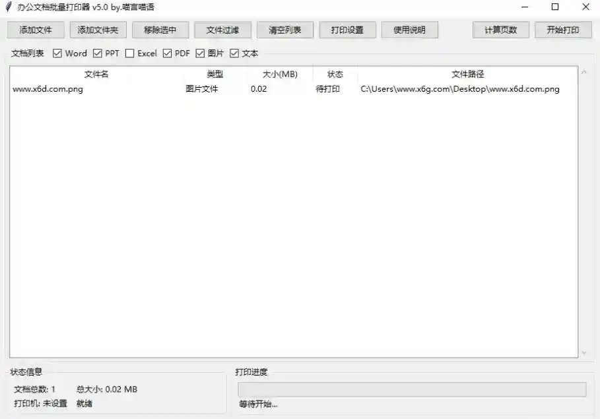Screen dimensions: 600x419
Task: Toggle the PPT checkbox
Action: click(98, 53)
